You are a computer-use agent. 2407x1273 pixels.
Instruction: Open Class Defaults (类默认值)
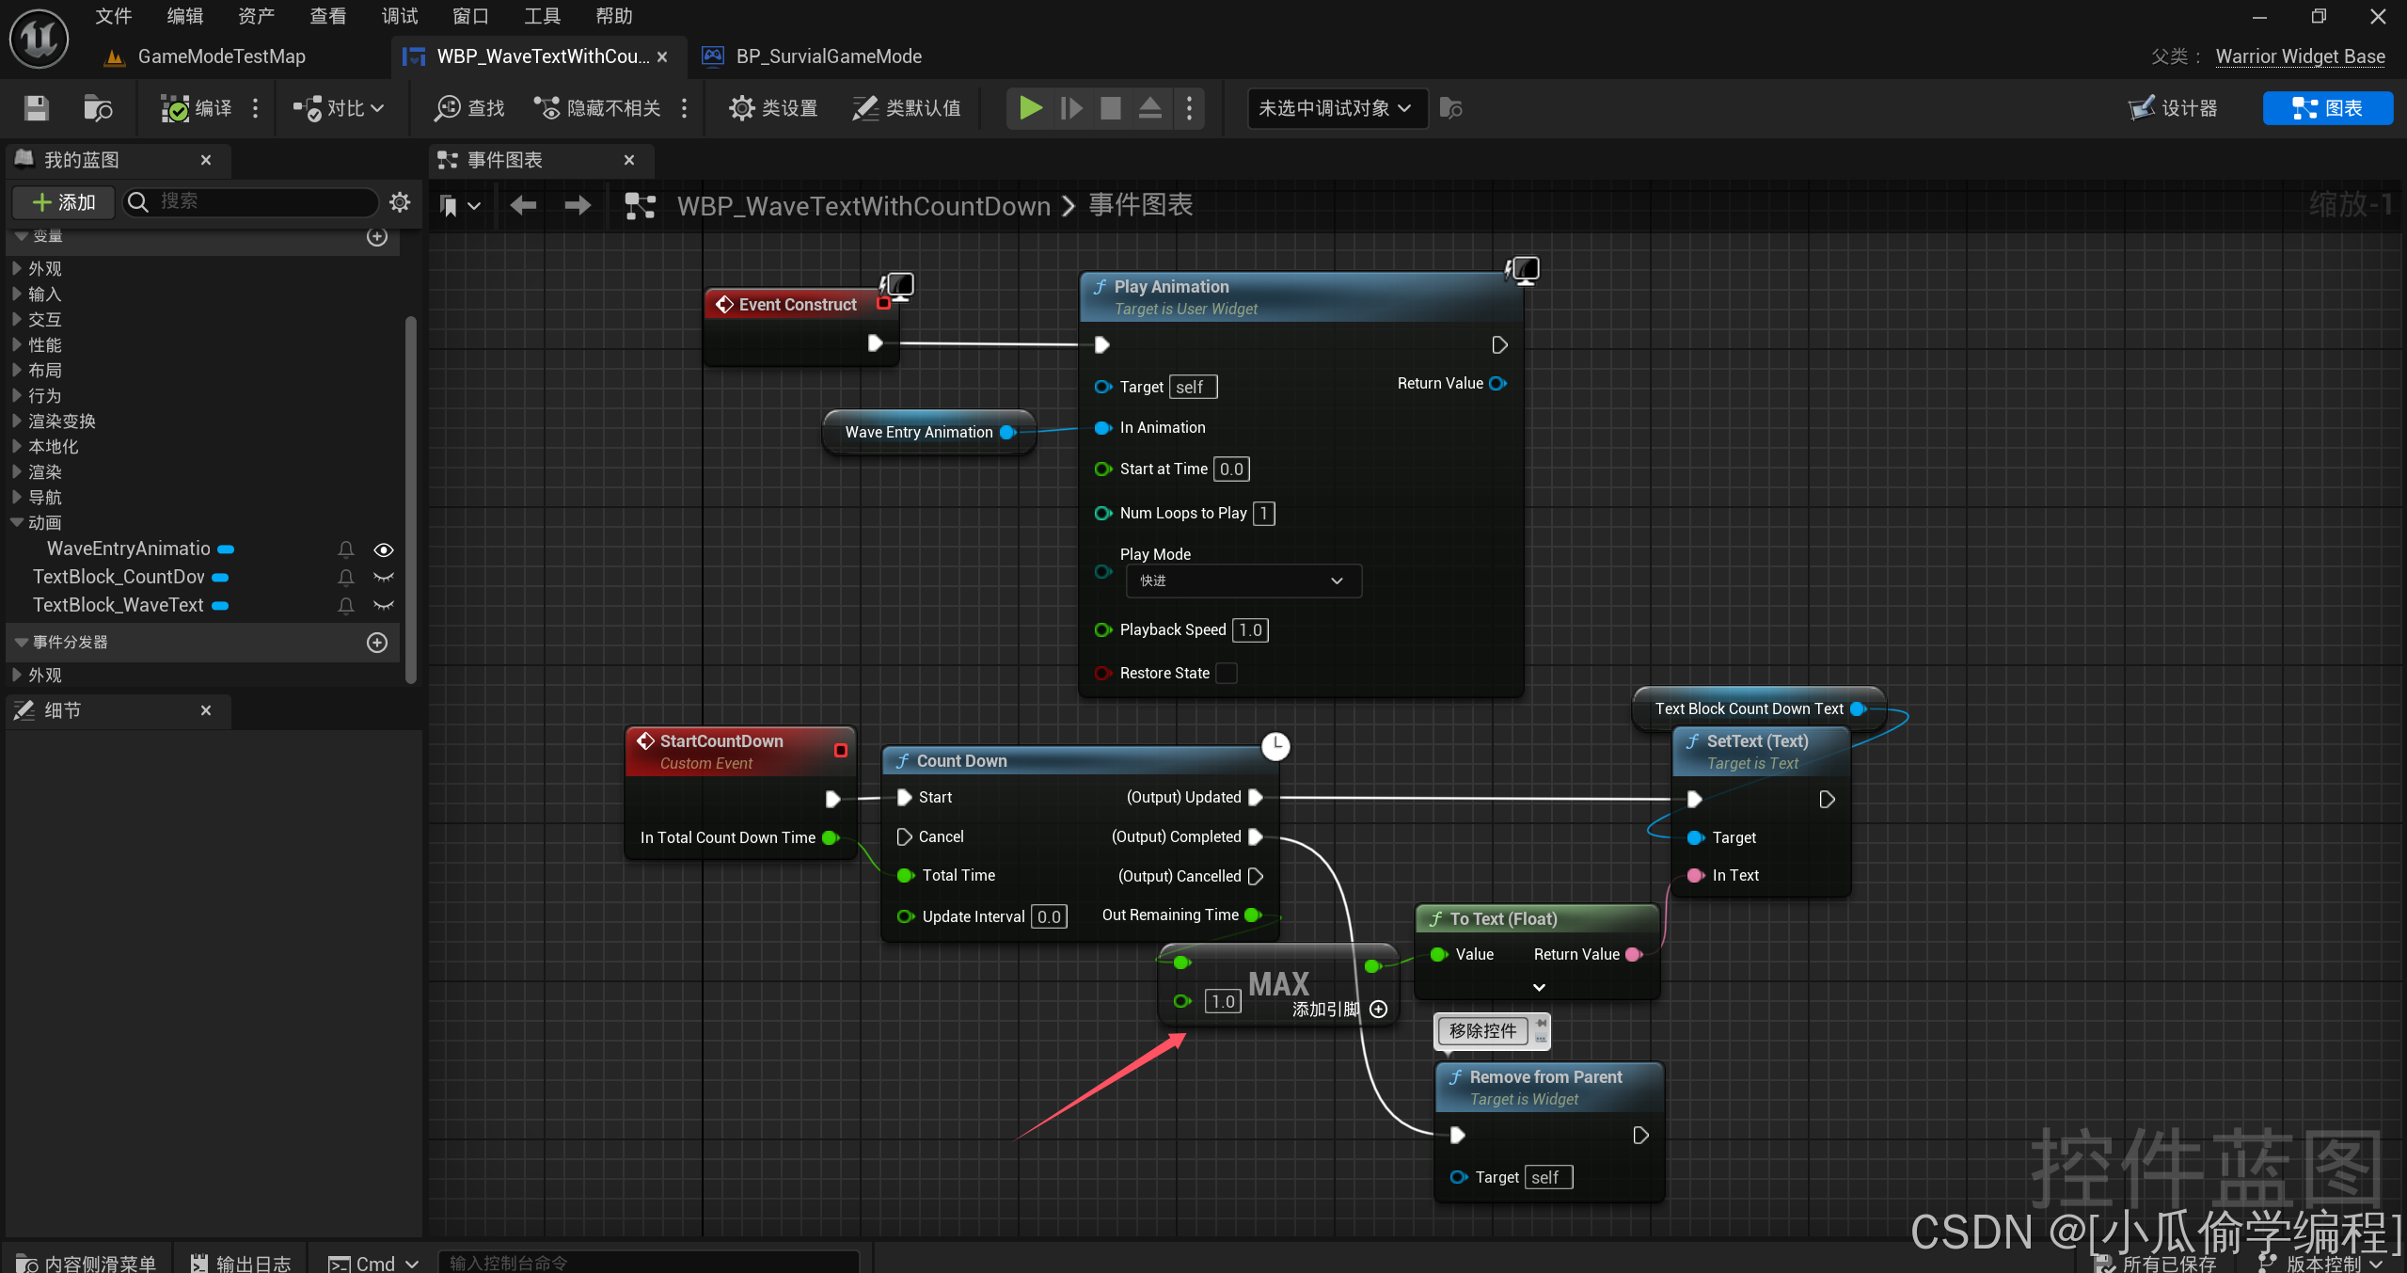point(907,108)
